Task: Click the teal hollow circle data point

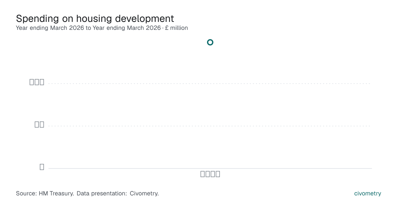Action: (x=210, y=42)
